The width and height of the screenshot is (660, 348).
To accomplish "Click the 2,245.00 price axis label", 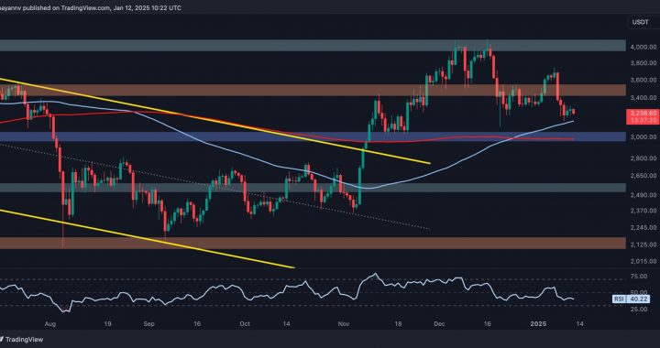I will (644, 227).
